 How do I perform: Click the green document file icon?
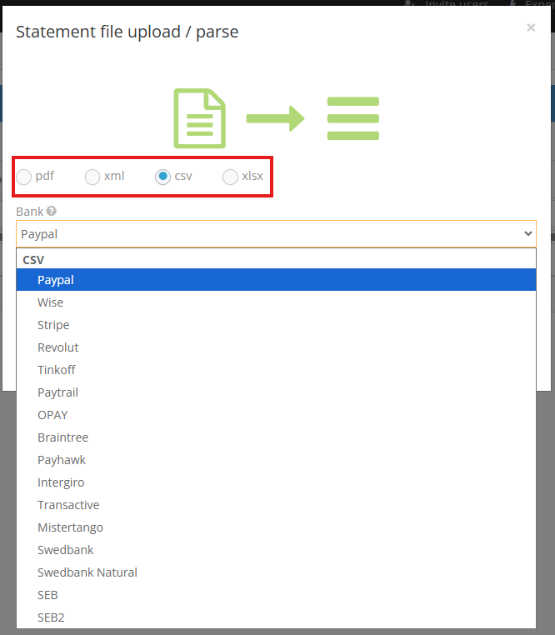(200, 118)
